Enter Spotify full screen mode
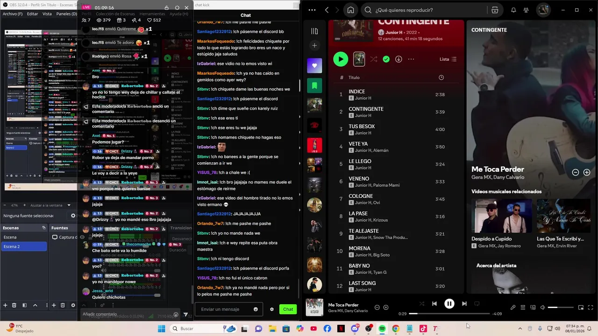This screenshot has height=336, width=598. click(591, 308)
